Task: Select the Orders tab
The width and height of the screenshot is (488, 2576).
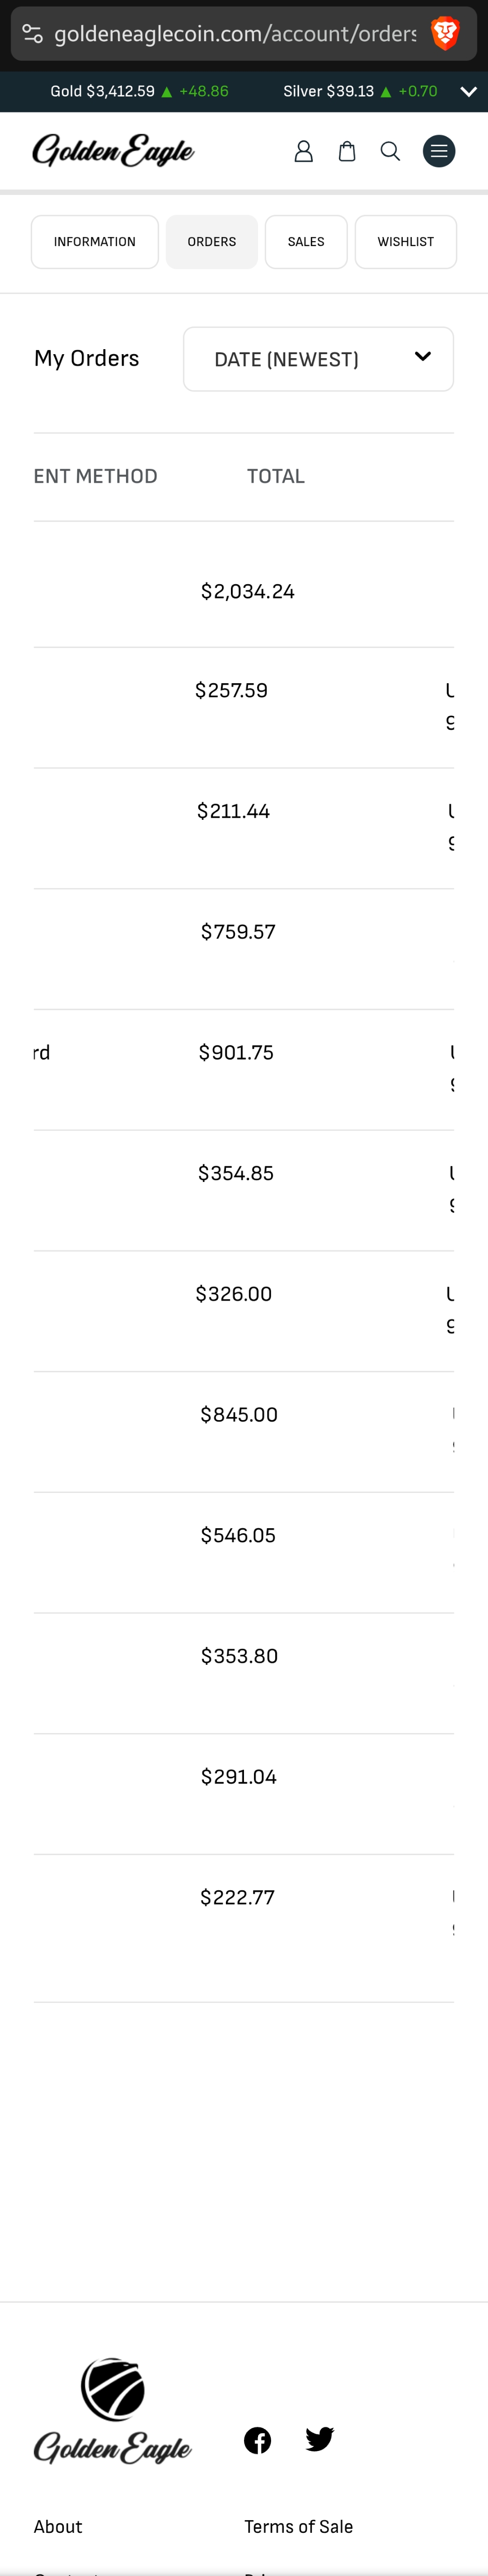Action: click(x=212, y=242)
